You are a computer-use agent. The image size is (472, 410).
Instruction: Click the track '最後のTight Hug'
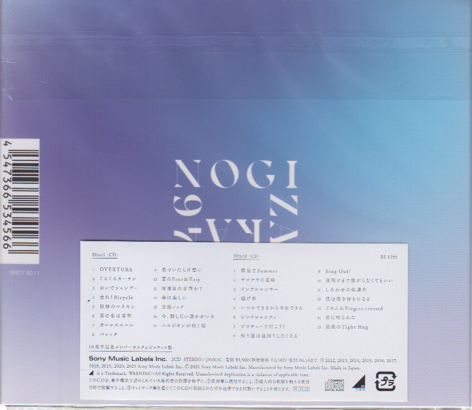click(347, 327)
